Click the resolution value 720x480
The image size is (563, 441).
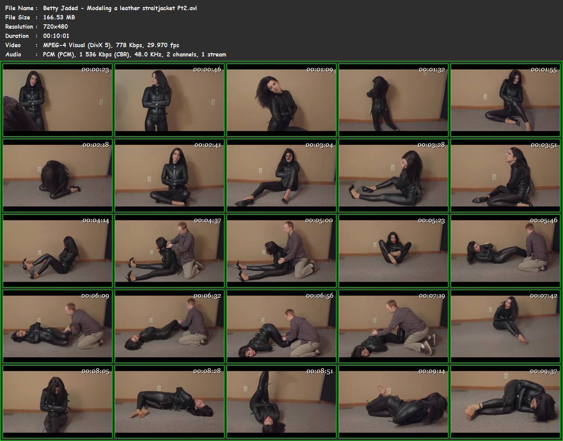(x=56, y=26)
